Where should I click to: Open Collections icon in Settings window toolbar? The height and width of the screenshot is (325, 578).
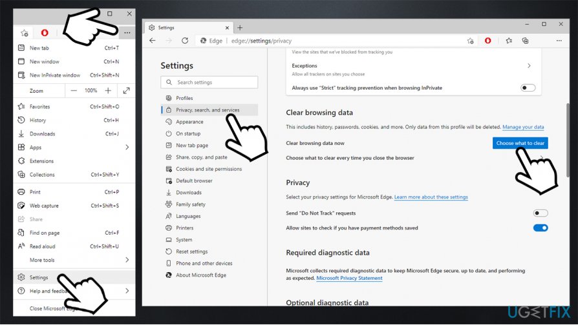pos(525,41)
